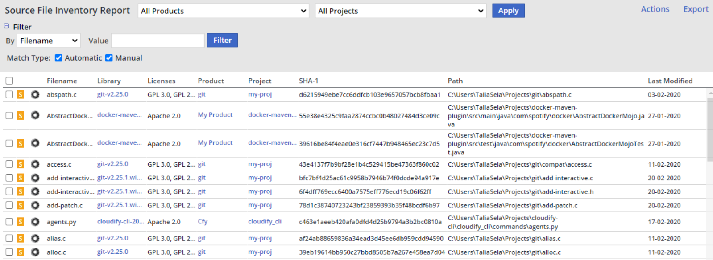713x260 pixels.
Task: Click the filter Value input field
Action: tap(158, 41)
